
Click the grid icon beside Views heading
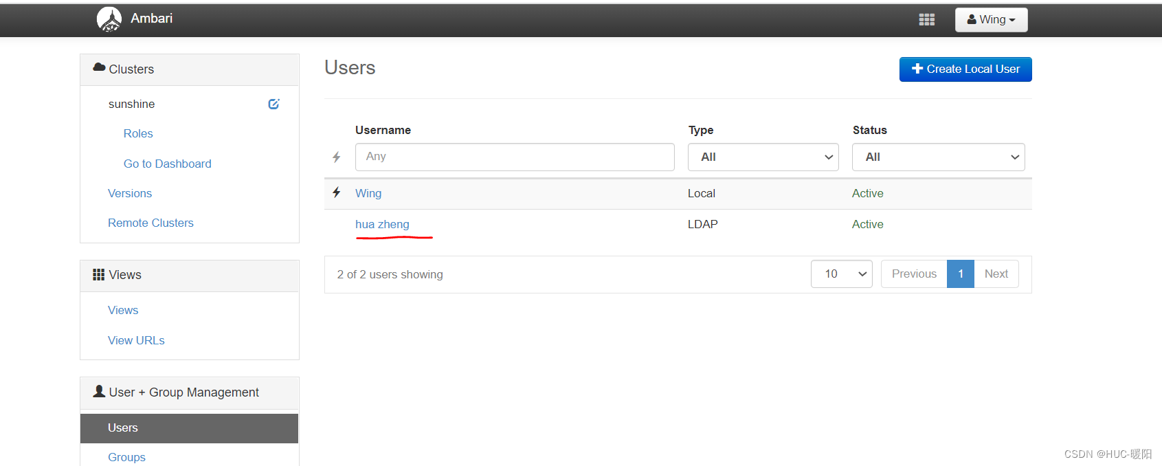click(98, 274)
